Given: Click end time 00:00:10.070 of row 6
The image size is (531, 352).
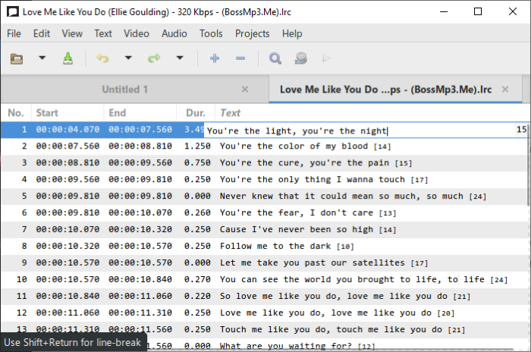Looking at the screenshot, I should pyautogui.click(x=140, y=212).
